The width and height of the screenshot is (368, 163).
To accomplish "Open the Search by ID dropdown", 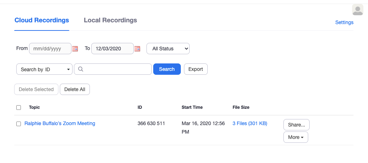I will pos(44,69).
